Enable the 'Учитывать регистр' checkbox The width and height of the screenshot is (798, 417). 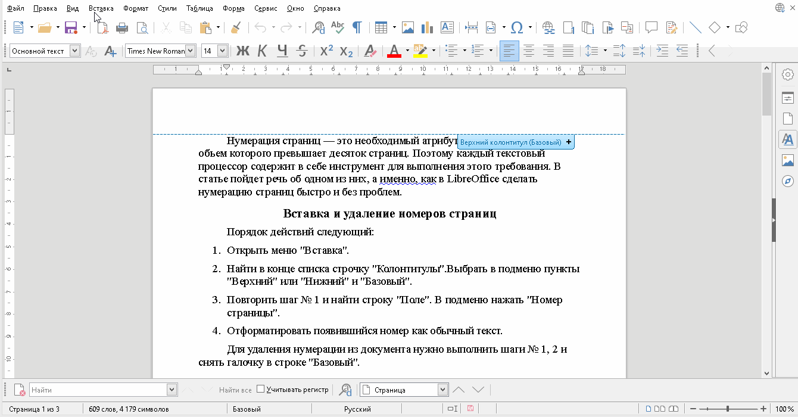click(260, 390)
